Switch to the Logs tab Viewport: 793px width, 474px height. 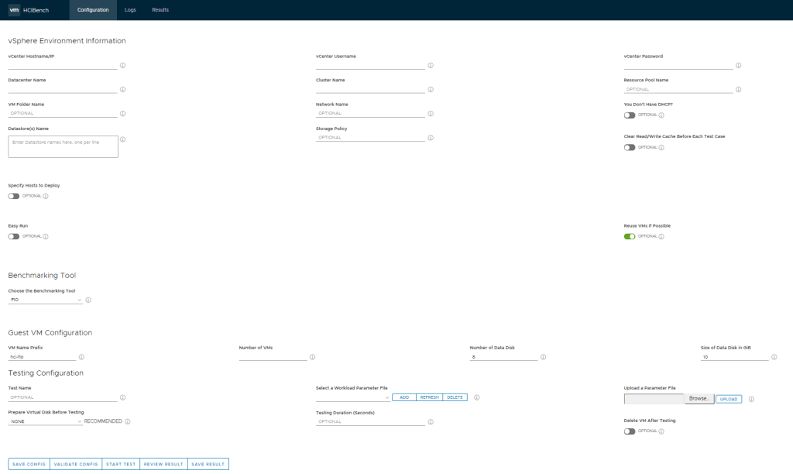[x=129, y=10]
